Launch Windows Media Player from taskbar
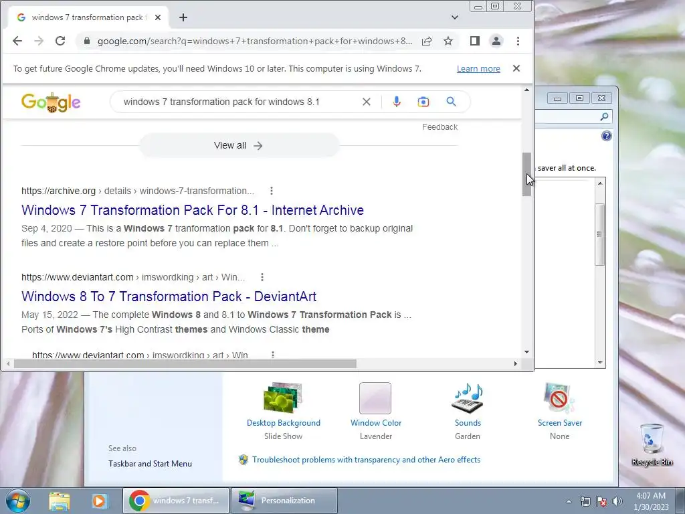The image size is (685, 514). tap(100, 501)
